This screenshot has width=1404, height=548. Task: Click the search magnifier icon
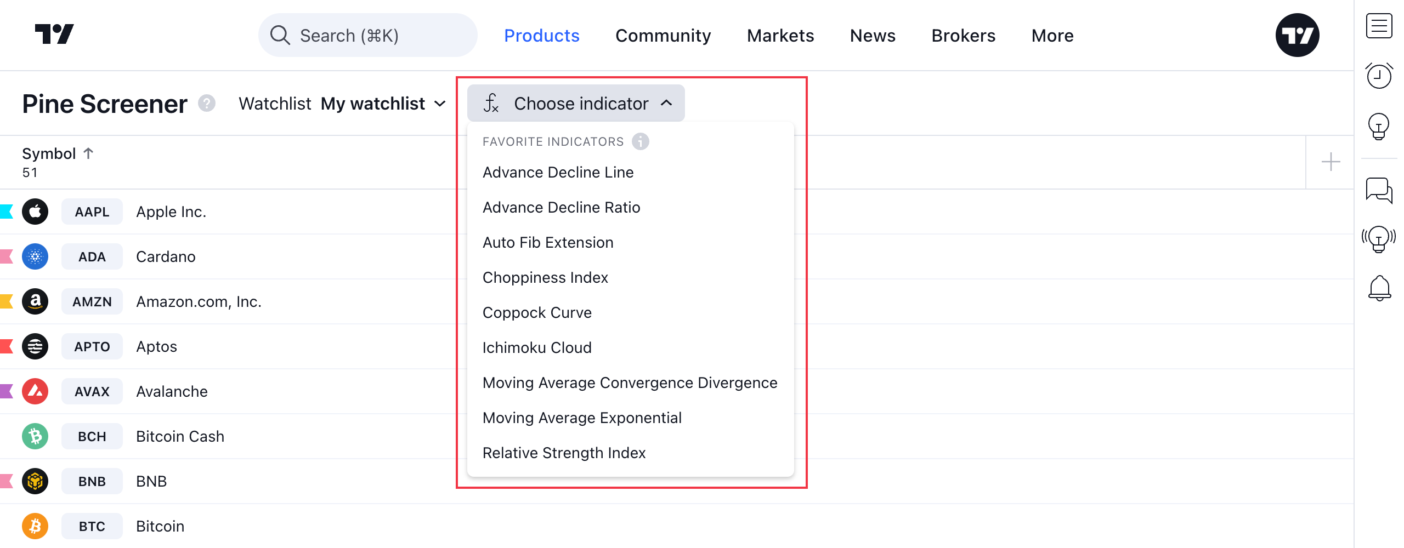pos(280,35)
